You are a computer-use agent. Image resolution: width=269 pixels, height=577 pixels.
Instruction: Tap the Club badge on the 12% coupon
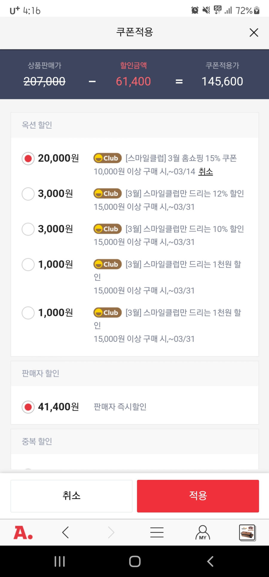point(108,193)
